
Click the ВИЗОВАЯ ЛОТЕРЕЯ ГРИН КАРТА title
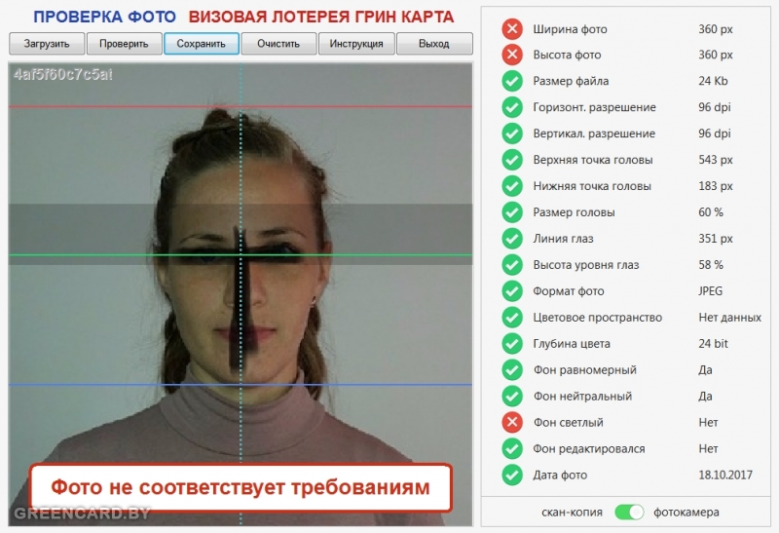click(321, 17)
